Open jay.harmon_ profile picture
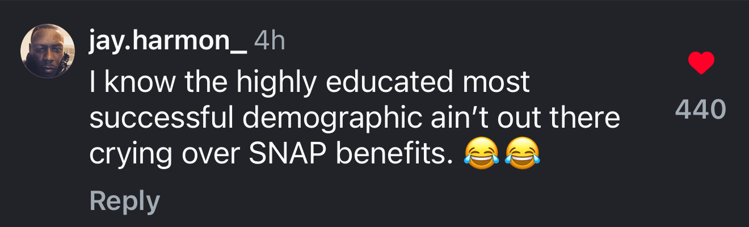749x227 pixels. click(x=48, y=51)
